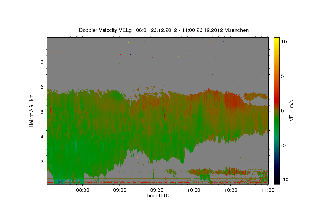Click the yellow top of the colorbar

click(x=276, y=40)
